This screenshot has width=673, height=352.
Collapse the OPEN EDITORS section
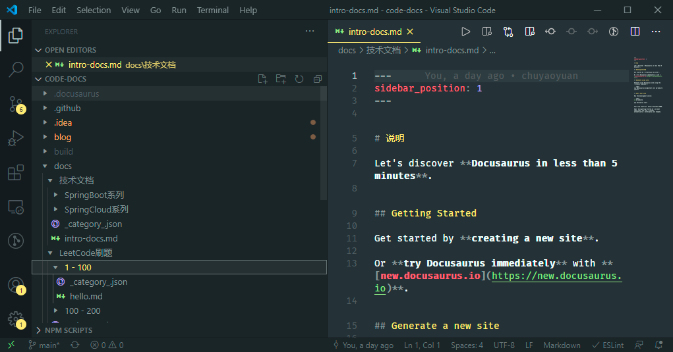click(70, 50)
